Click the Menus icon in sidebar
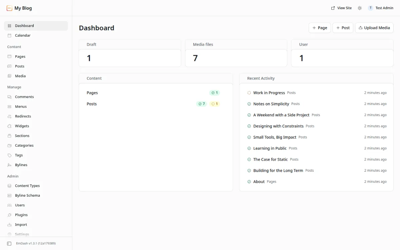 coord(9,107)
